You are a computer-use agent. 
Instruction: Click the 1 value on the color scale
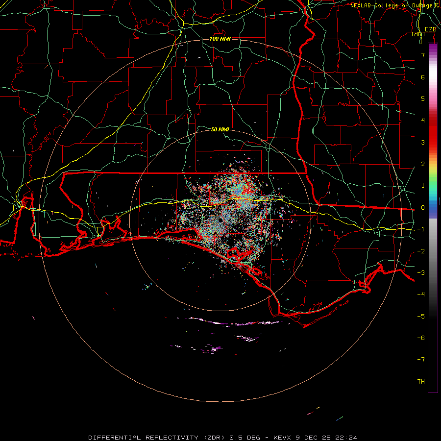point(423,186)
